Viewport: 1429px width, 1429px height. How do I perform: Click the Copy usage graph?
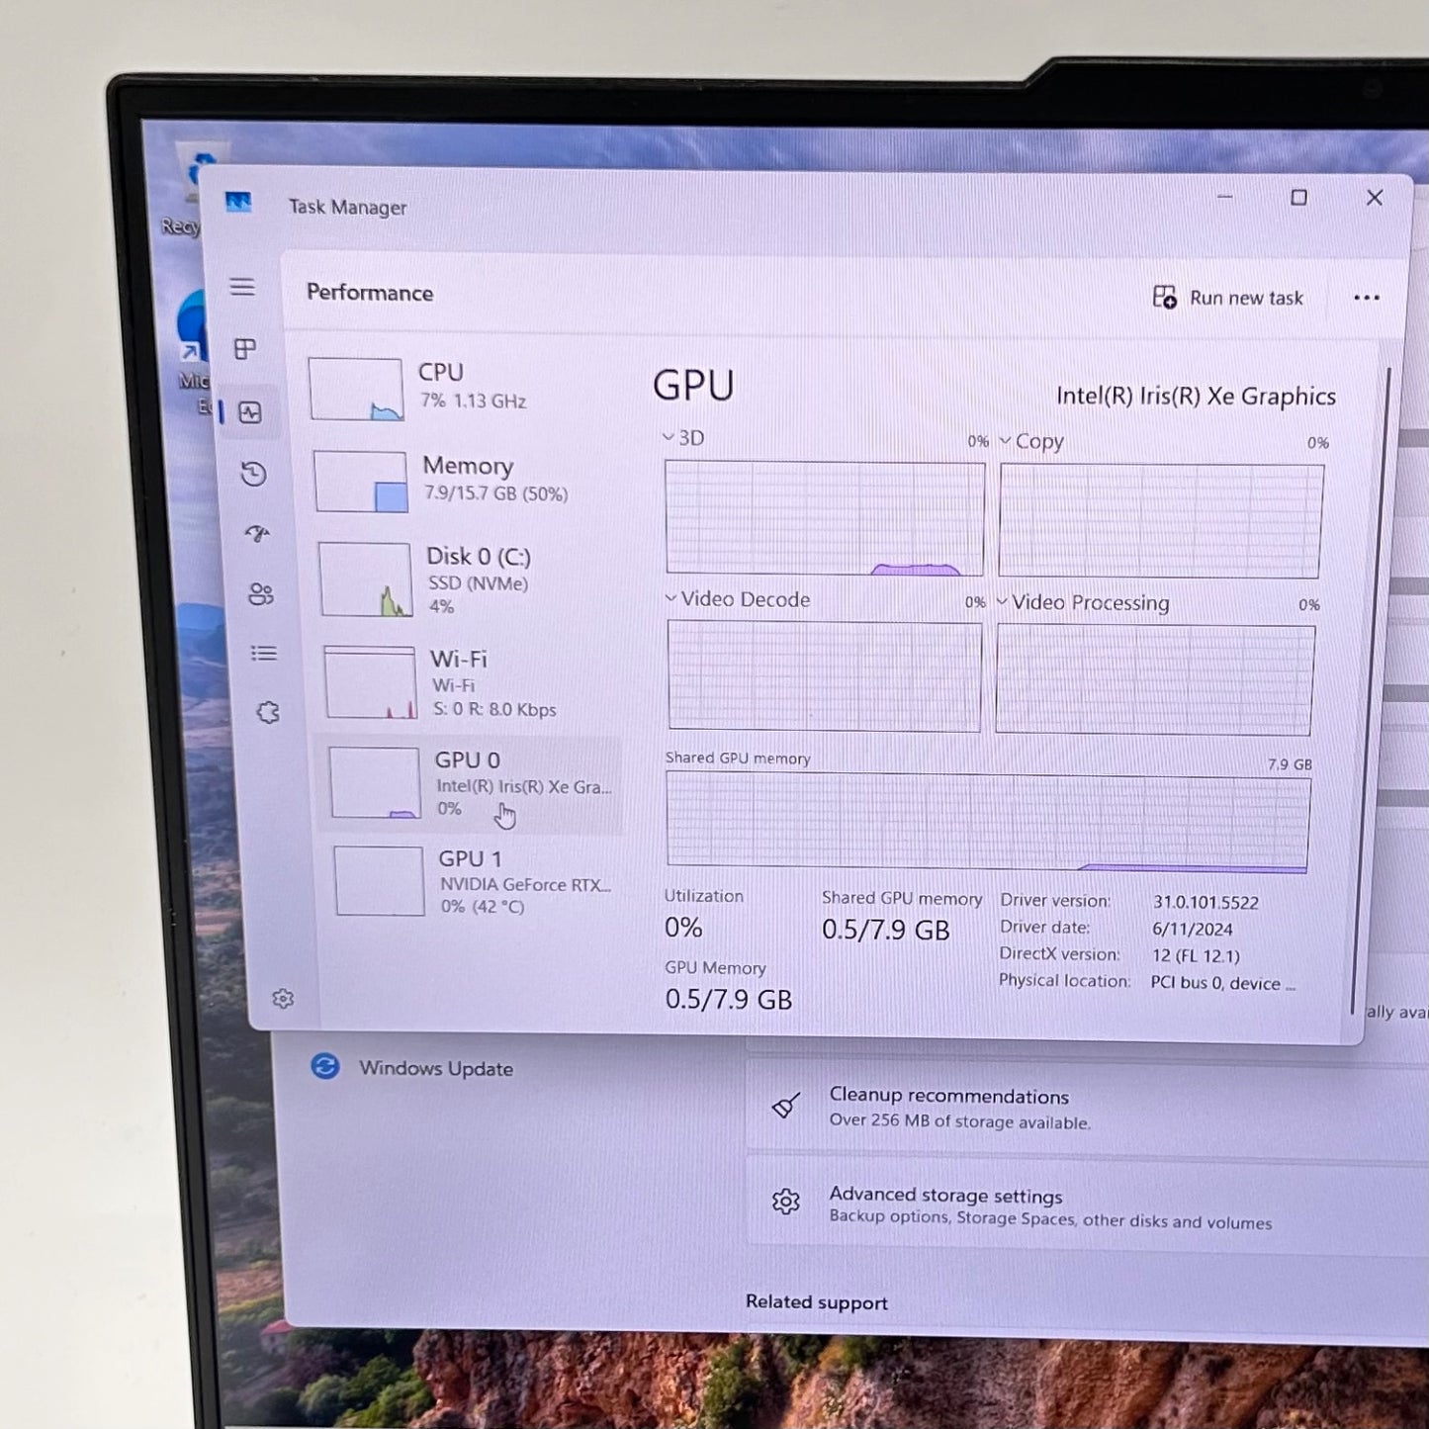click(x=1161, y=521)
